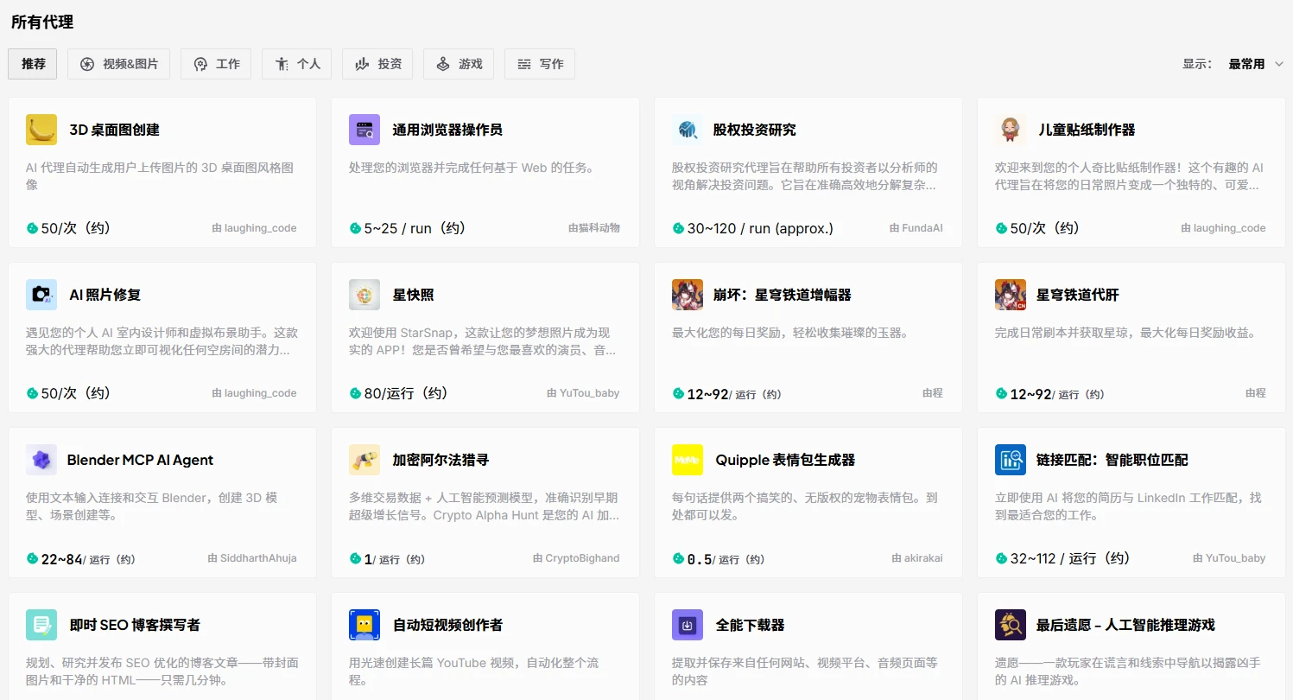Screen dimensions: 1293x700
Task: Click the banana icon of 3D 桌面图创建
Action: click(x=41, y=130)
